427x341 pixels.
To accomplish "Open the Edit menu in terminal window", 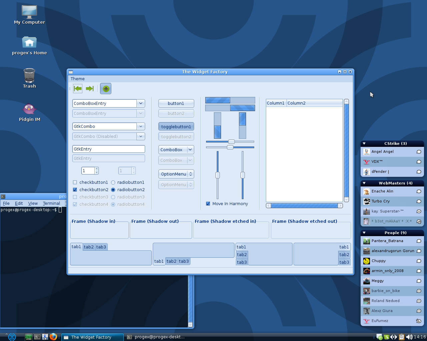I will coord(19,203).
